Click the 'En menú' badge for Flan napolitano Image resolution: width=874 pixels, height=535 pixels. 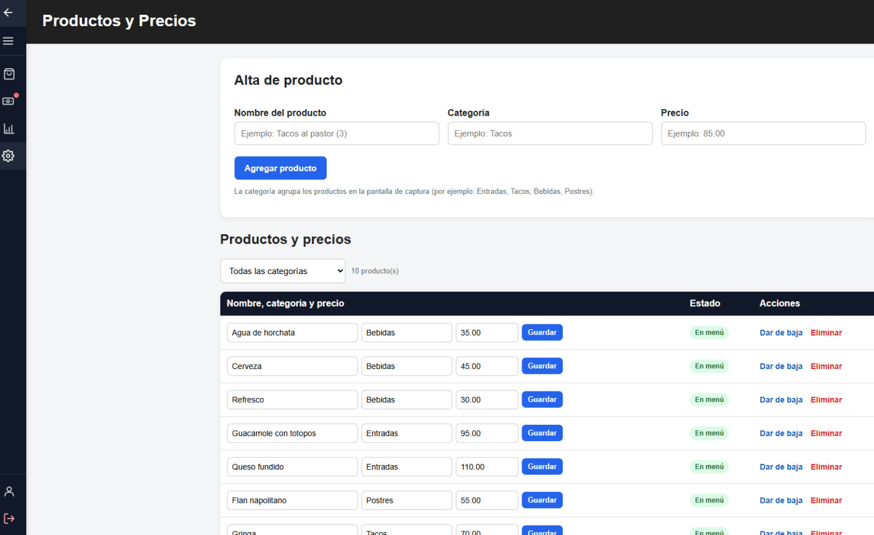(709, 501)
